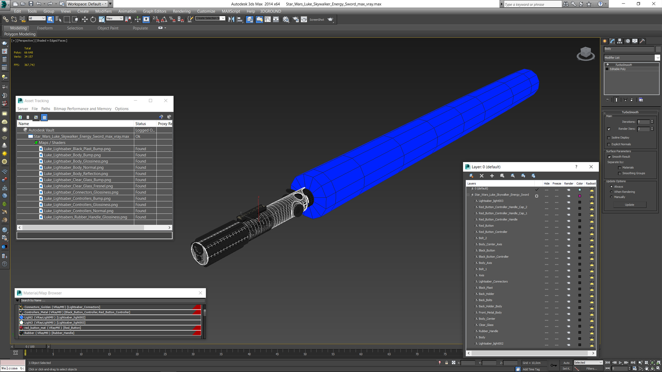Click the viewport ViewCube
The width and height of the screenshot is (662, 372).
click(x=585, y=53)
